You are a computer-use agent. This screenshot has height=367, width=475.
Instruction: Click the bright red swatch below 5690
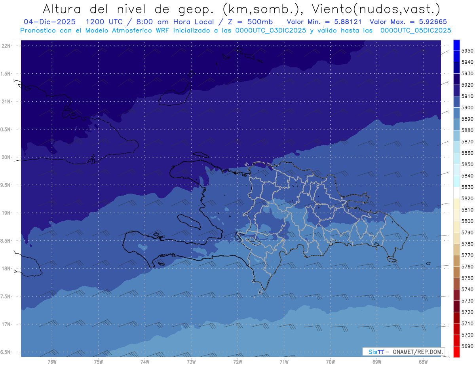(456, 352)
